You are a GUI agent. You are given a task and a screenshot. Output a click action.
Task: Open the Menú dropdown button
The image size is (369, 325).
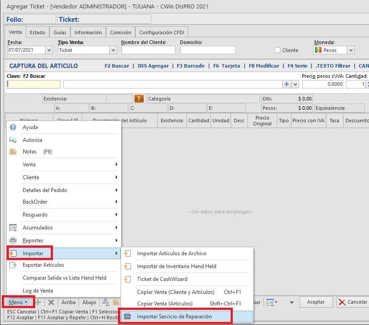(18, 302)
